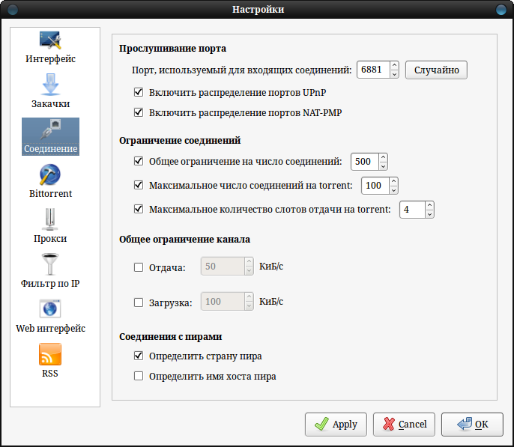Open the RSS feed icon

50,354
